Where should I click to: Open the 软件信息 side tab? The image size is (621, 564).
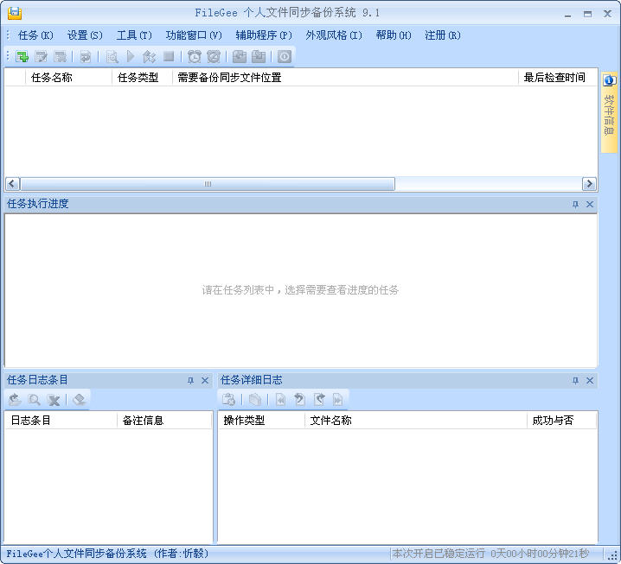tap(609, 112)
